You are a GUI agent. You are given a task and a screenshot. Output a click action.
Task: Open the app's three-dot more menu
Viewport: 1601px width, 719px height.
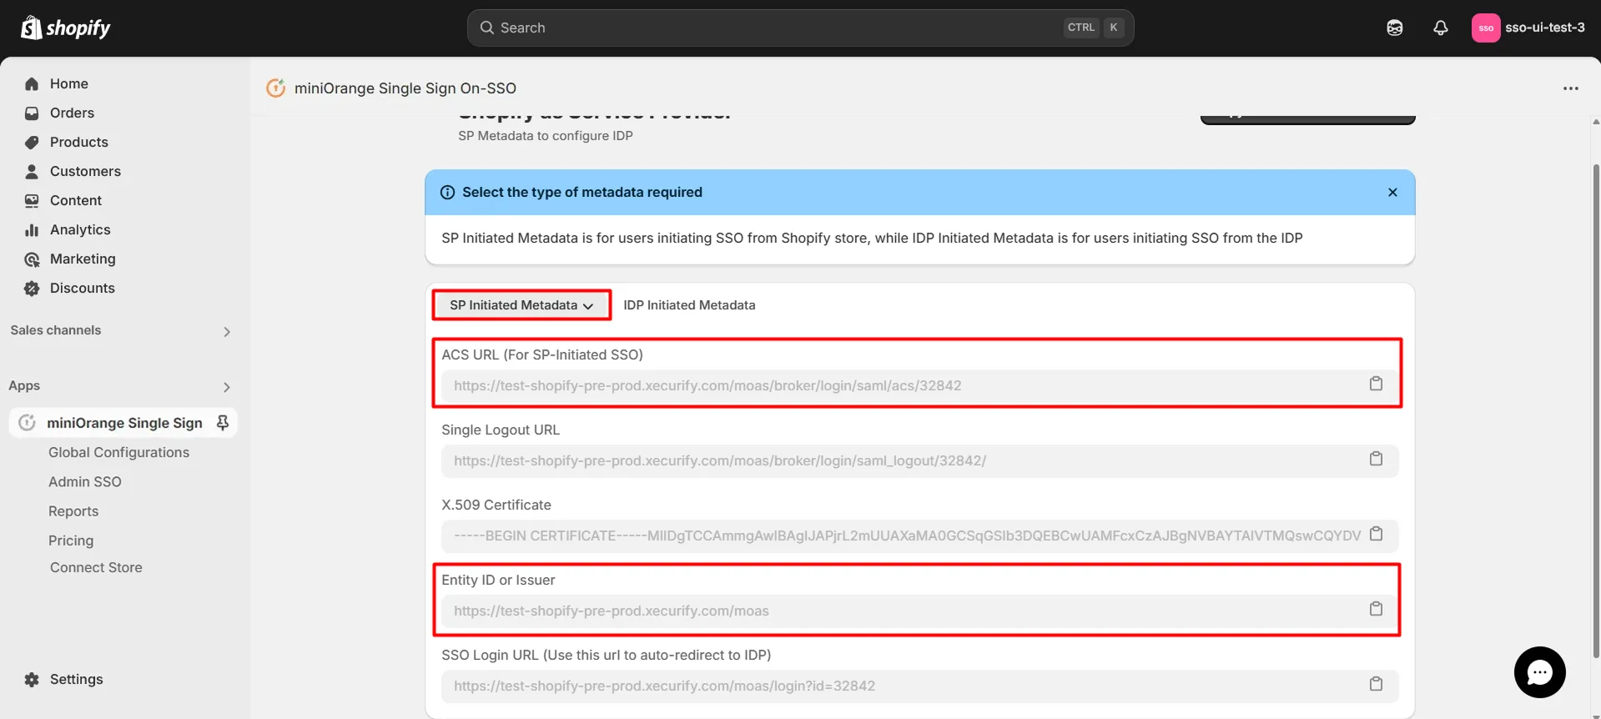click(x=1571, y=88)
